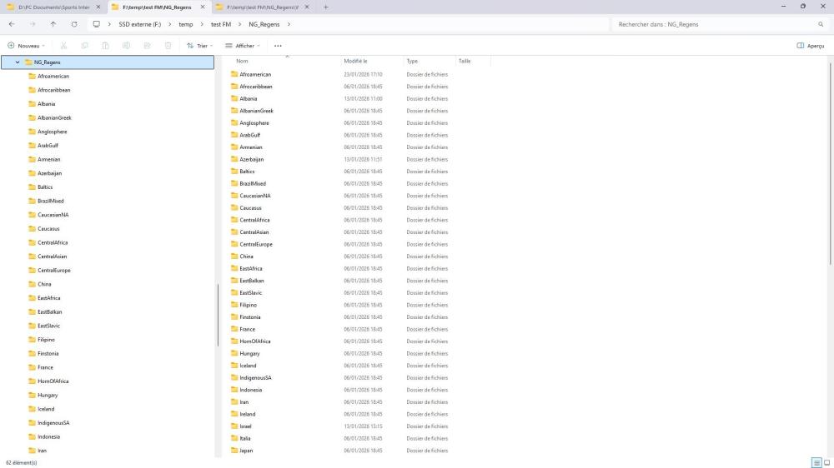
Task: Click the Copy icon in toolbar
Action: coord(84,46)
